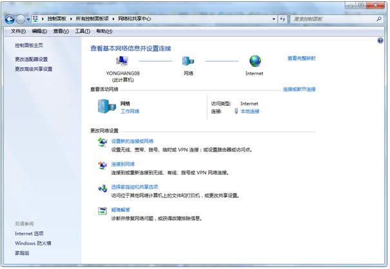
Task: Click the search magnifier icon
Action: click(x=379, y=19)
